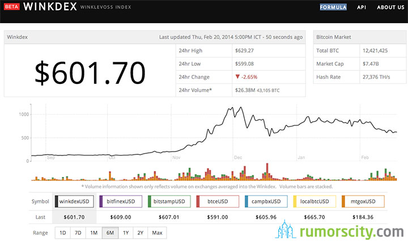The width and height of the screenshot is (408, 241).
Task: Set chart range to 1D
Action: point(63,232)
